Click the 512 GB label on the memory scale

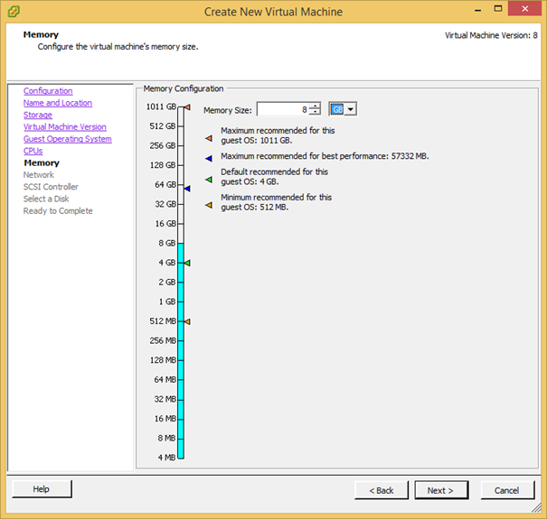163,126
